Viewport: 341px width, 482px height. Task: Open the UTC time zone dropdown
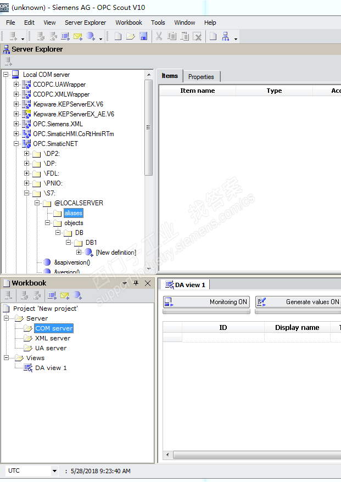[x=54, y=470]
